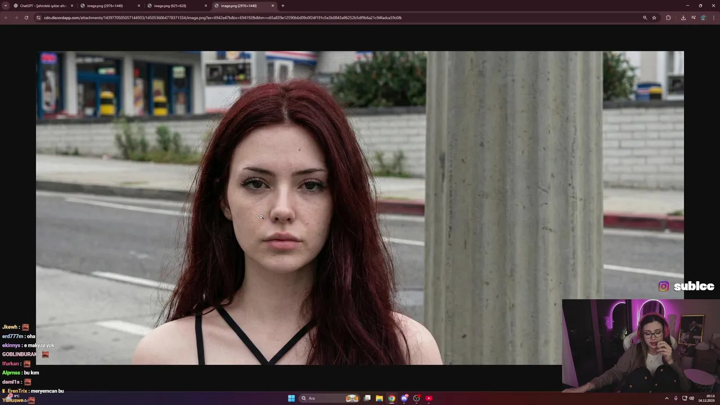Bookmark this page with the star icon
720x405 pixels.
coord(654,17)
